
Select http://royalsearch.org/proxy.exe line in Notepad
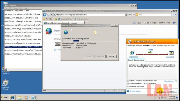22,43
